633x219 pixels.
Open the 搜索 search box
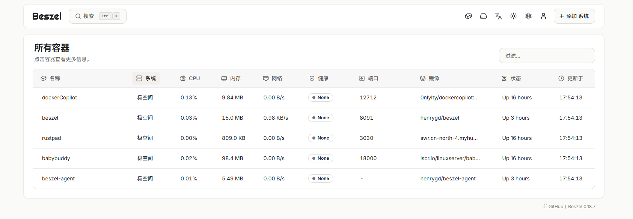click(x=98, y=16)
